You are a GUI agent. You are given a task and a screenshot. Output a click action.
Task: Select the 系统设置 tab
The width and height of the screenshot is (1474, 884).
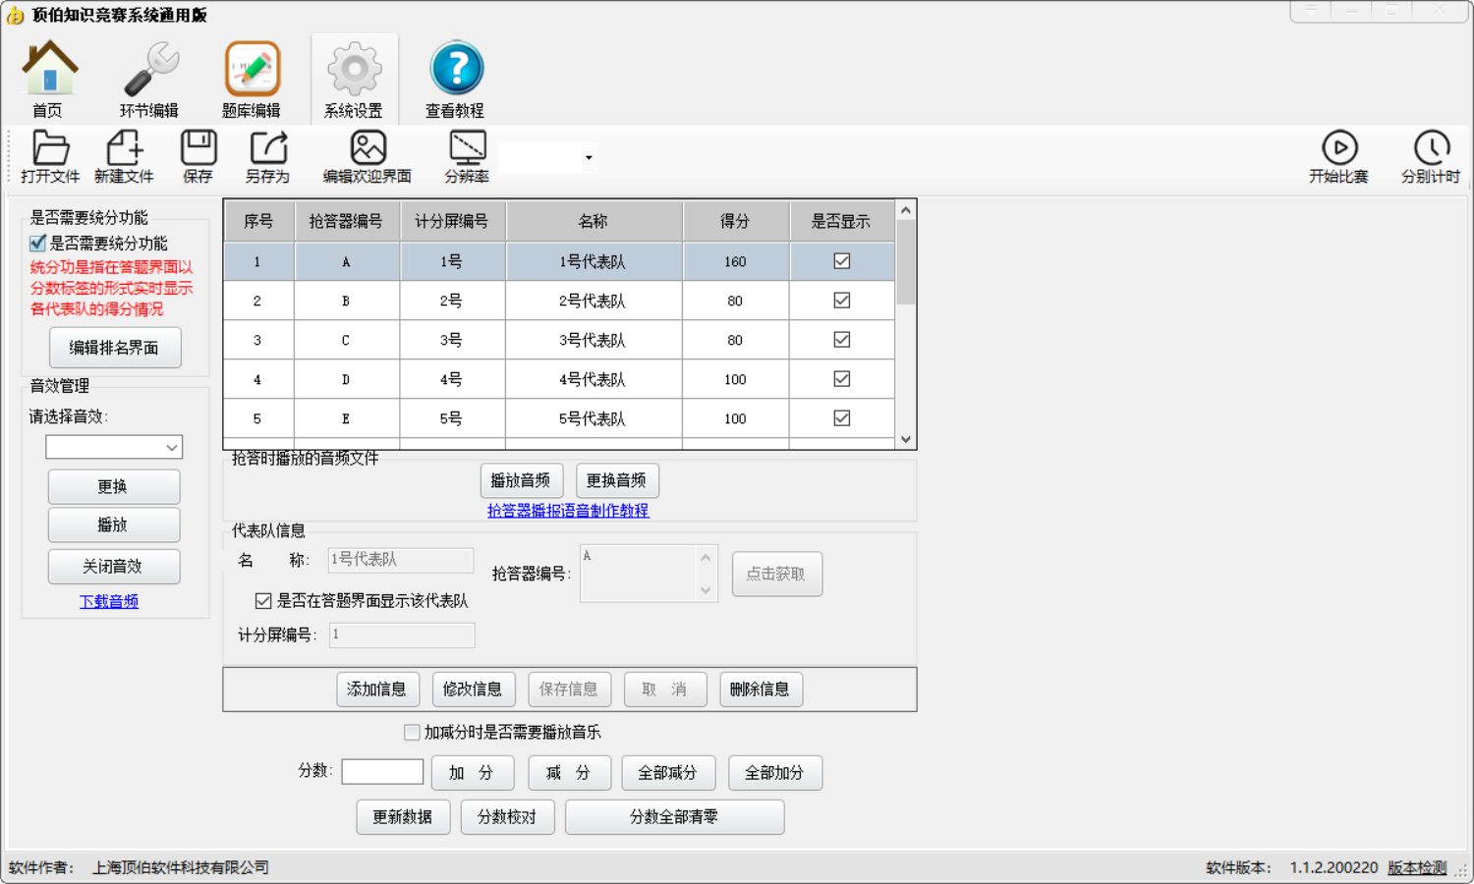[x=354, y=80]
